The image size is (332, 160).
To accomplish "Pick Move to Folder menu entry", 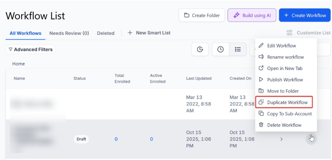I will 283,91.
